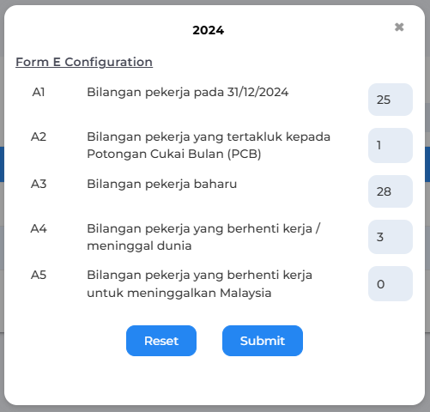
Task: Click 'Bilangan pekerja pada 31/12/2024' description text
Action: 188,93
